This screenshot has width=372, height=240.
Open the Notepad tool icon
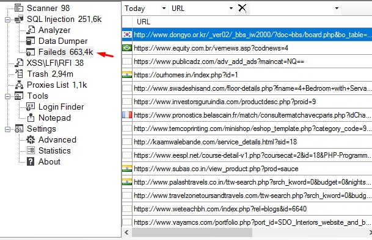[x=31, y=118]
